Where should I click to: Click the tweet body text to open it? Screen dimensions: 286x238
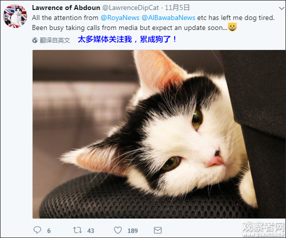[x=153, y=22]
